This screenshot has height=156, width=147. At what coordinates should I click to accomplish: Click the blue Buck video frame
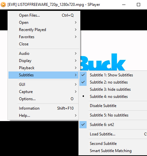(103, 62)
